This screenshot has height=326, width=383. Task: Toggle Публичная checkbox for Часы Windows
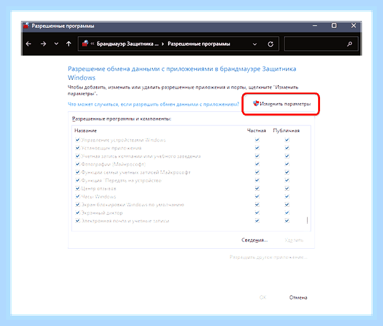coord(287,196)
